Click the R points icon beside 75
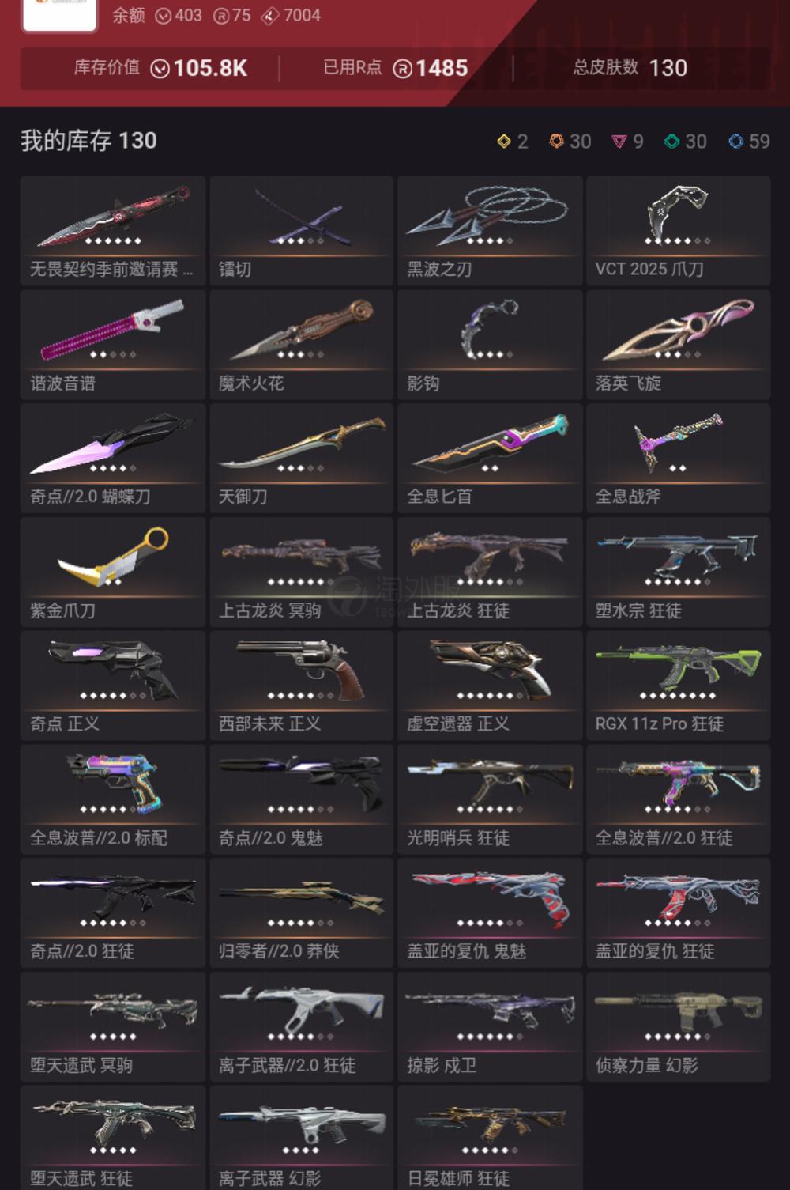Image resolution: width=790 pixels, height=1190 pixels. tap(221, 16)
